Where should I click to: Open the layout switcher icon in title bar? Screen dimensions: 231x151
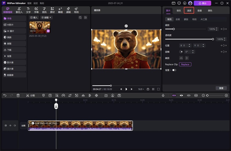pyautogui.click(x=173, y=3)
